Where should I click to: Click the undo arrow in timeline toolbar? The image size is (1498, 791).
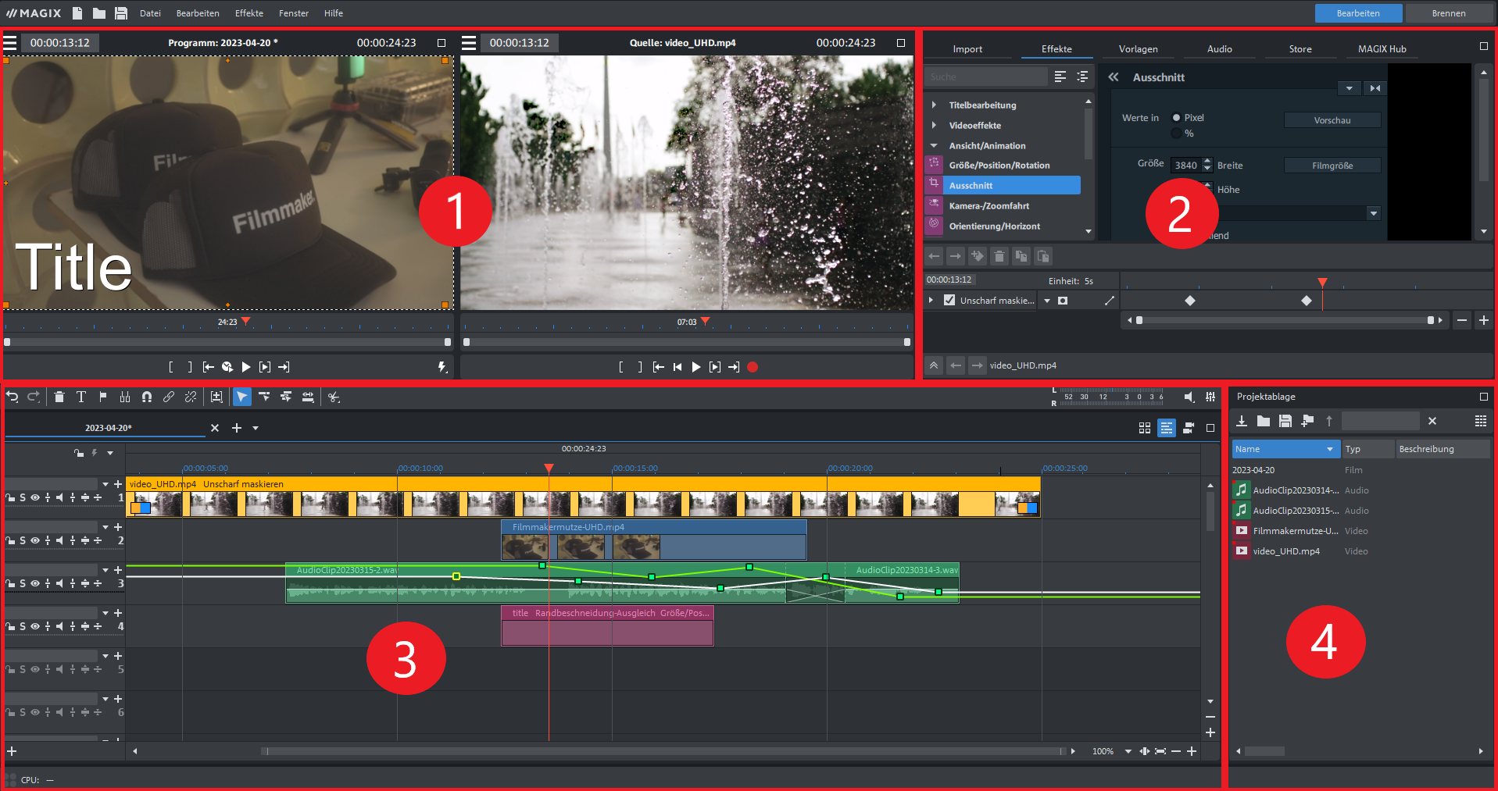pos(13,397)
